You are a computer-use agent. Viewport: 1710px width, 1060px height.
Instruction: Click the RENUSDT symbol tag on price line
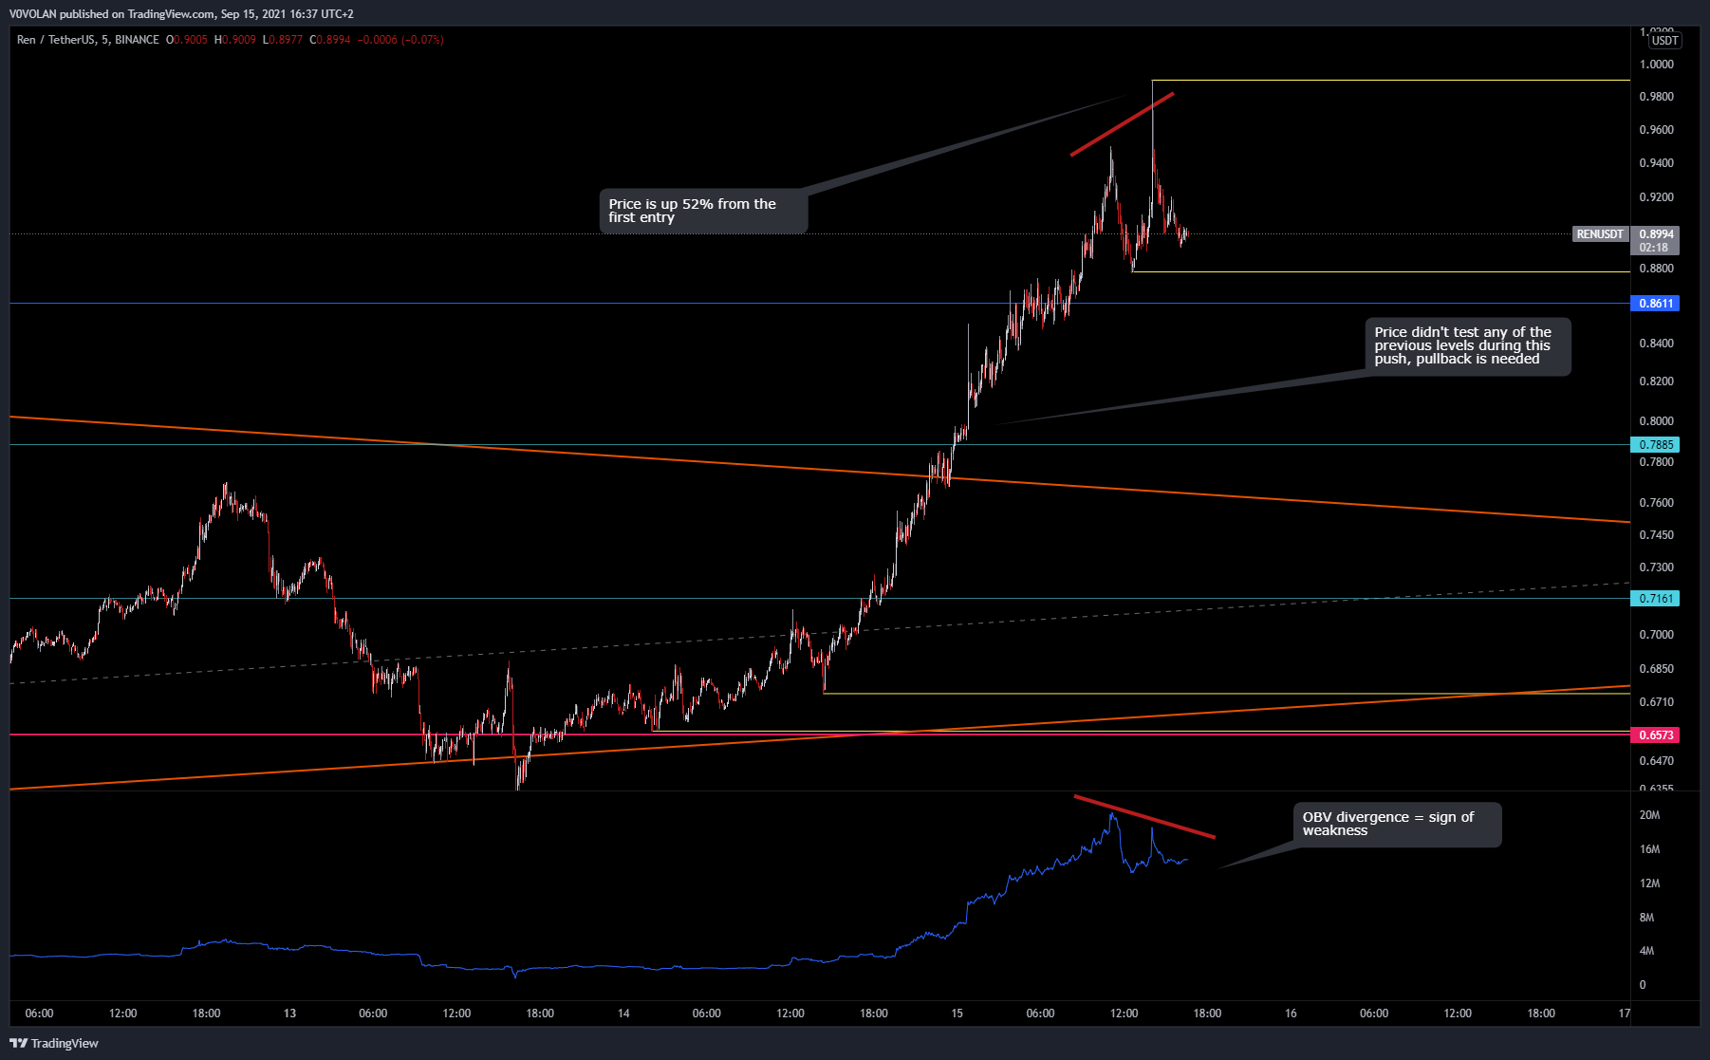click(x=1600, y=234)
